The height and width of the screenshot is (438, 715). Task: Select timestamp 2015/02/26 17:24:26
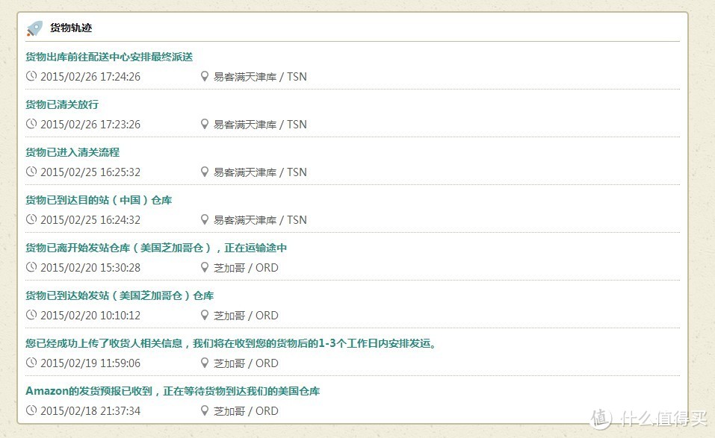click(x=90, y=77)
